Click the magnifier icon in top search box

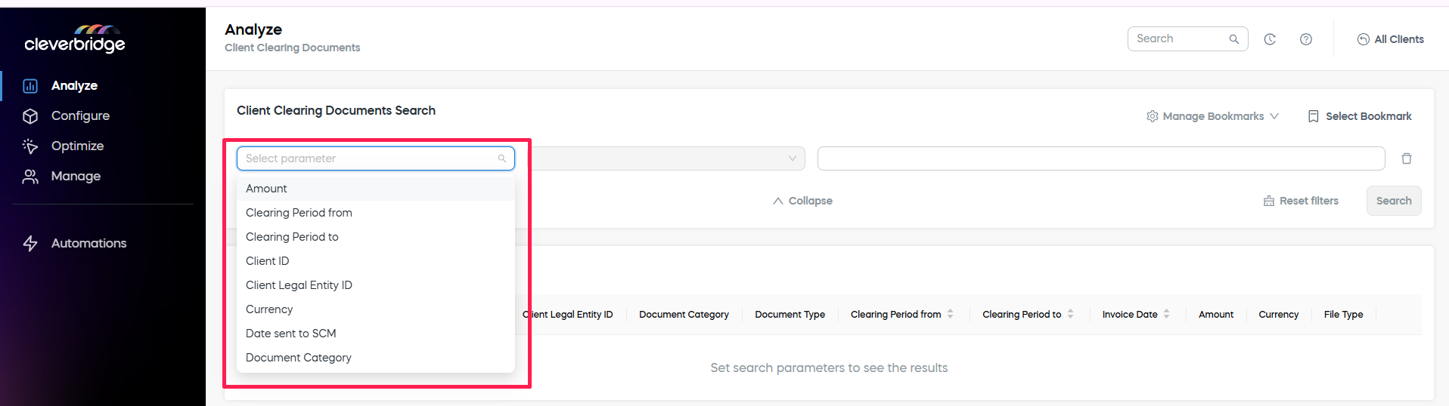[x=1234, y=39]
